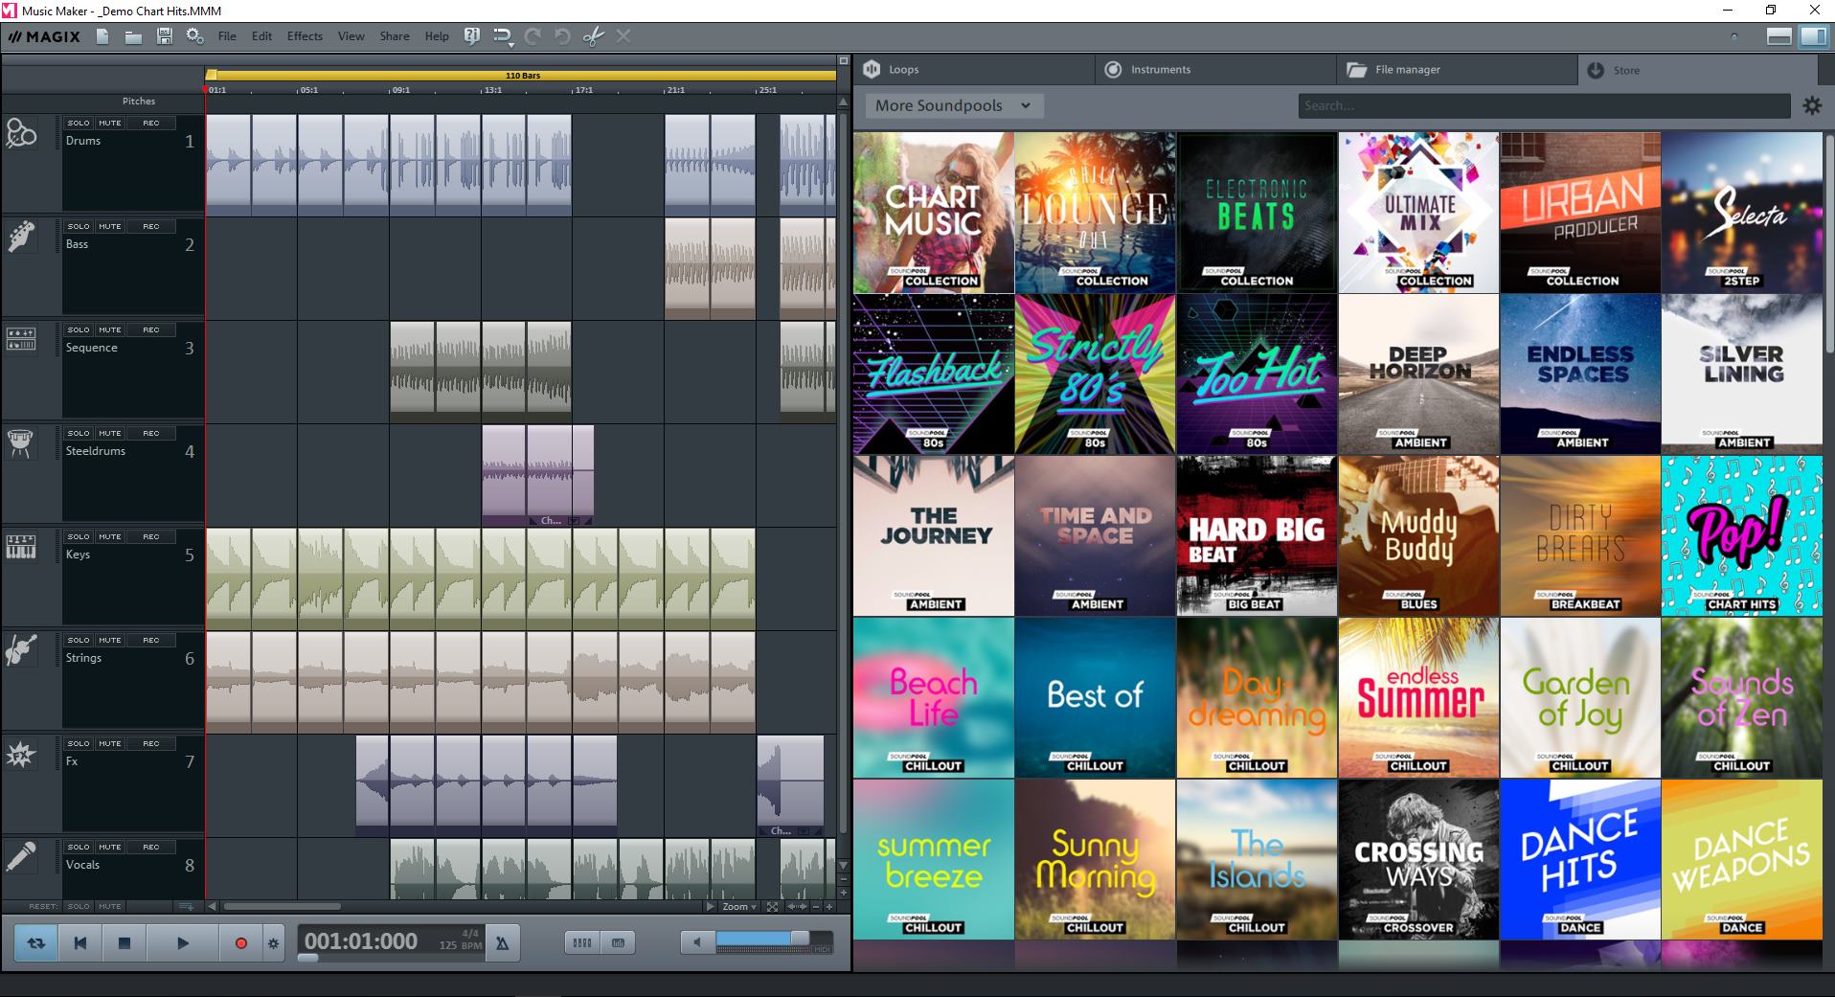Solo the Vocals track
This screenshot has height=997, width=1835.
(x=79, y=847)
